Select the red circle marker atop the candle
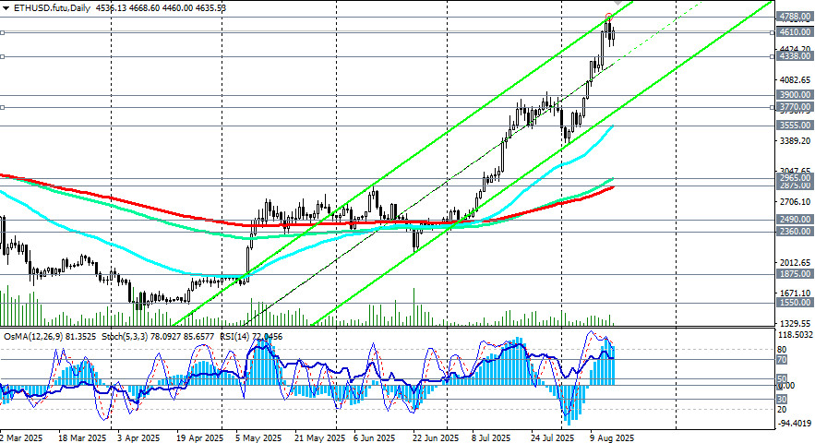 coord(608,18)
